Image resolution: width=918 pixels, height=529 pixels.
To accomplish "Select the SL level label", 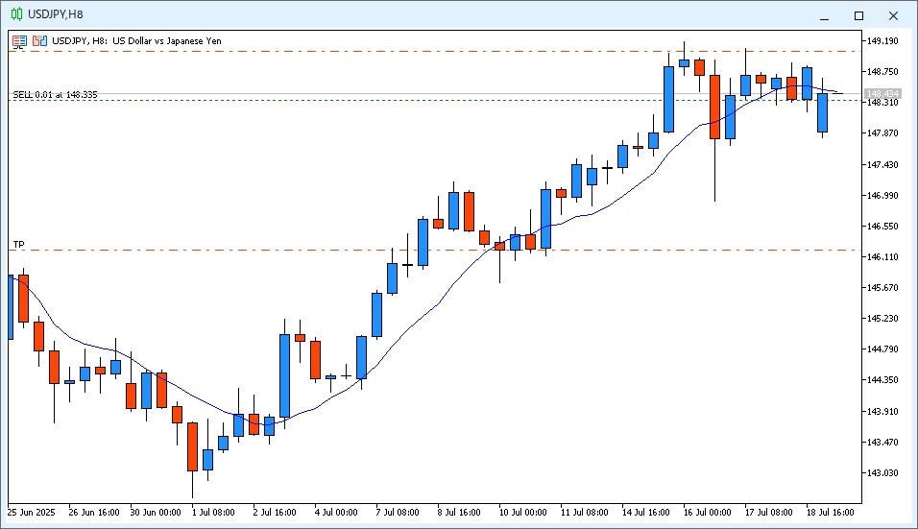I will click(x=18, y=46).
